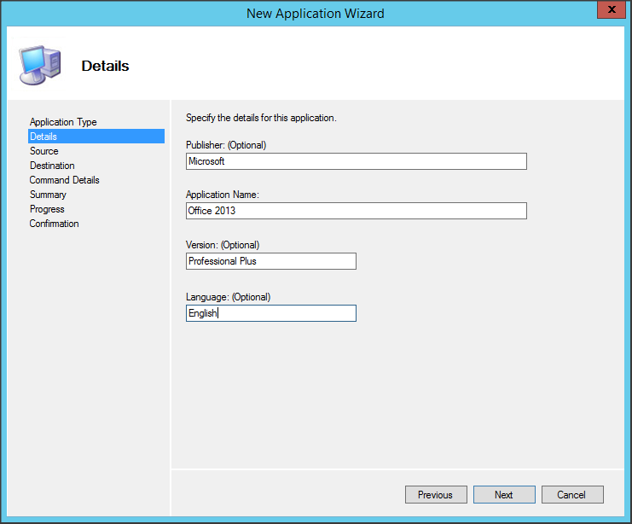Select Progress step in wizard list
The image size is (632, 524).
tap(47, 209)
